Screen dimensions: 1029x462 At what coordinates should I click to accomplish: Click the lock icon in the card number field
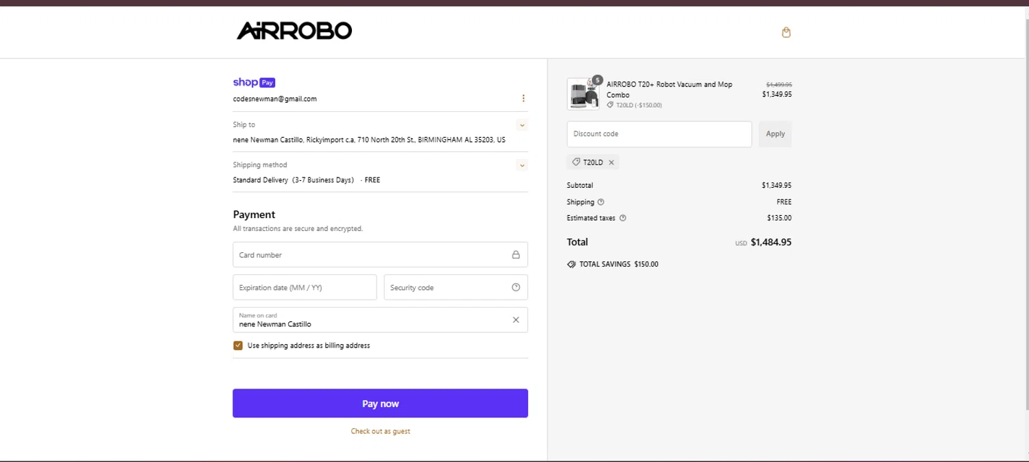pyautogui.click(x=516, y=254)
